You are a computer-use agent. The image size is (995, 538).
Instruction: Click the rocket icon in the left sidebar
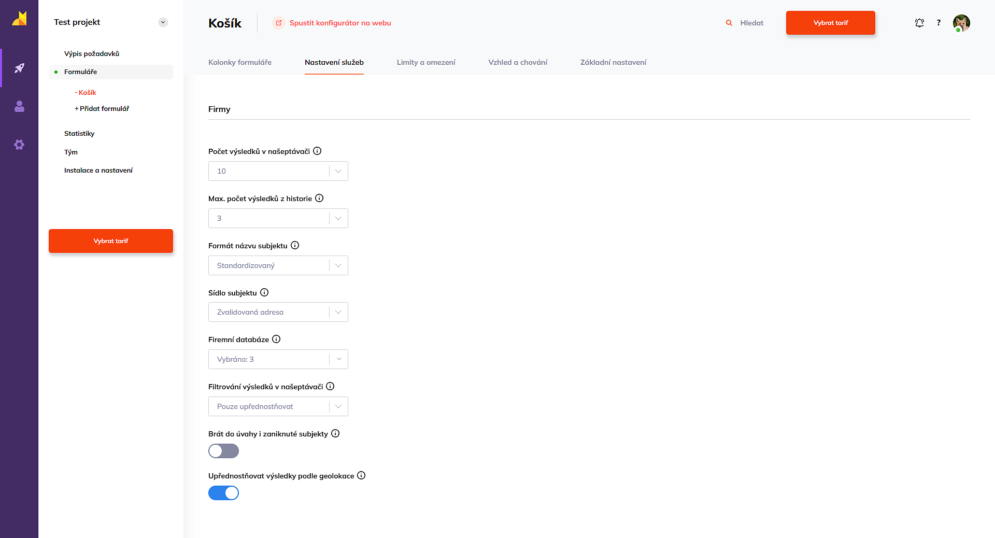click(19, 68)
